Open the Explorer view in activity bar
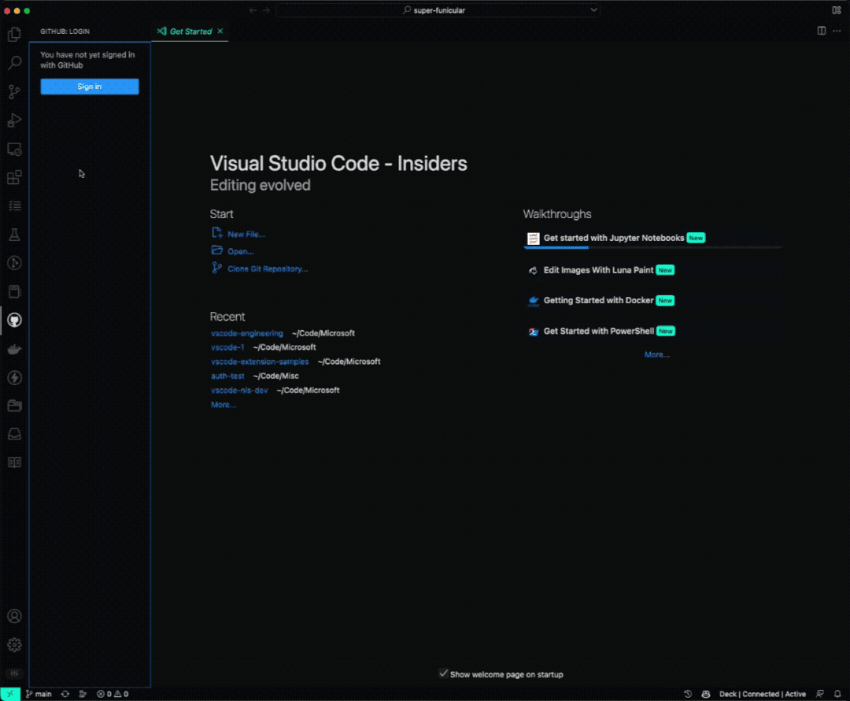Screen dimensions: 850x701 pyautogui.click(x=15, y=35)
